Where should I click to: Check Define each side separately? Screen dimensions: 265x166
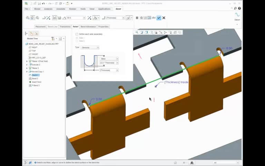coord(77,34)
